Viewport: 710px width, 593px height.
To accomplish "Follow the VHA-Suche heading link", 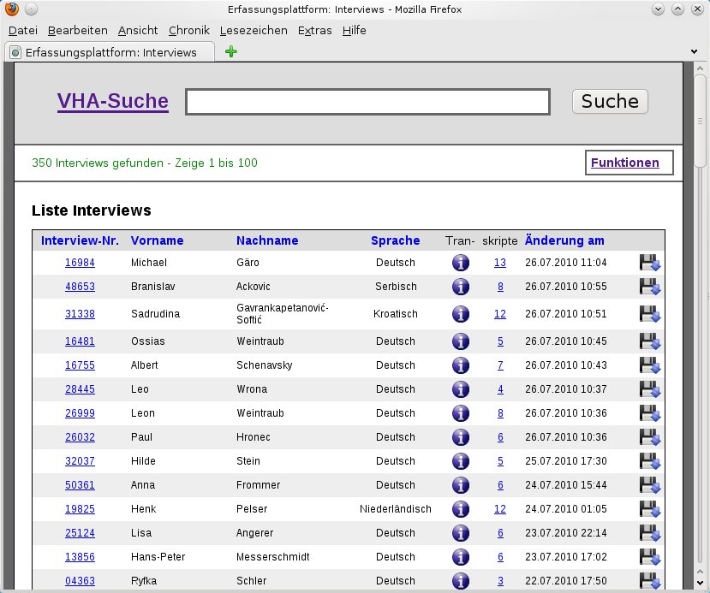I will pyautogui.click(x=113, y=102).
